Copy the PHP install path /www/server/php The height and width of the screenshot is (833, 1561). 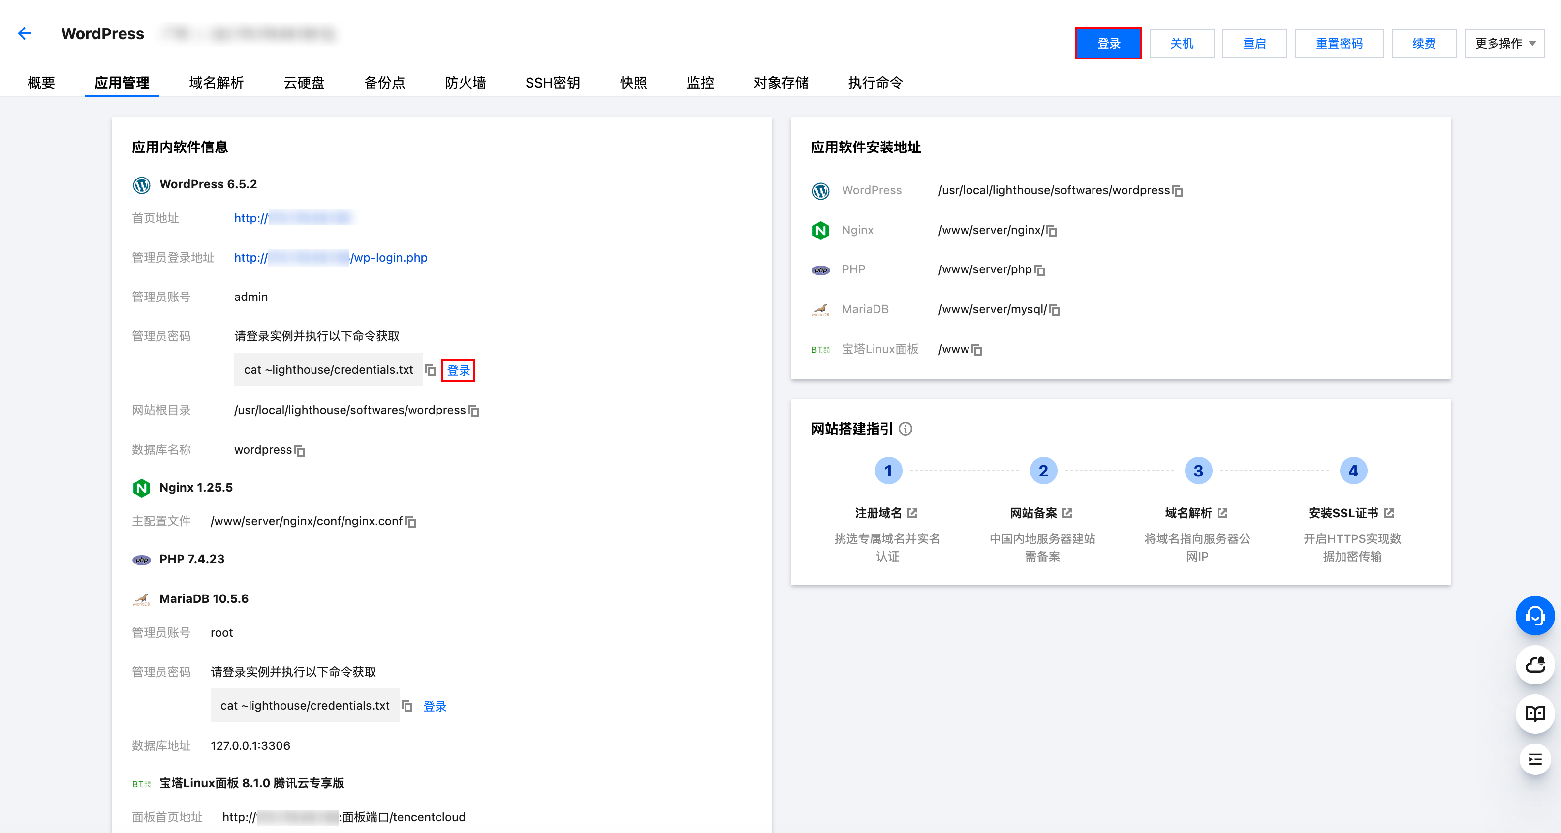tap(1039, 270)
